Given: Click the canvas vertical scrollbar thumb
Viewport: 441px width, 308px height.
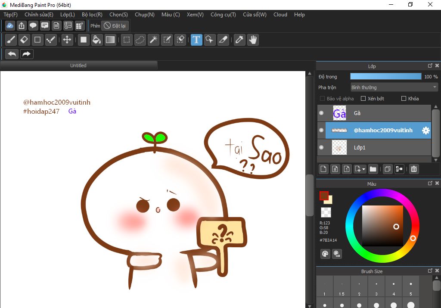Looking at the screenshot, I should click(x=309, y=195).
